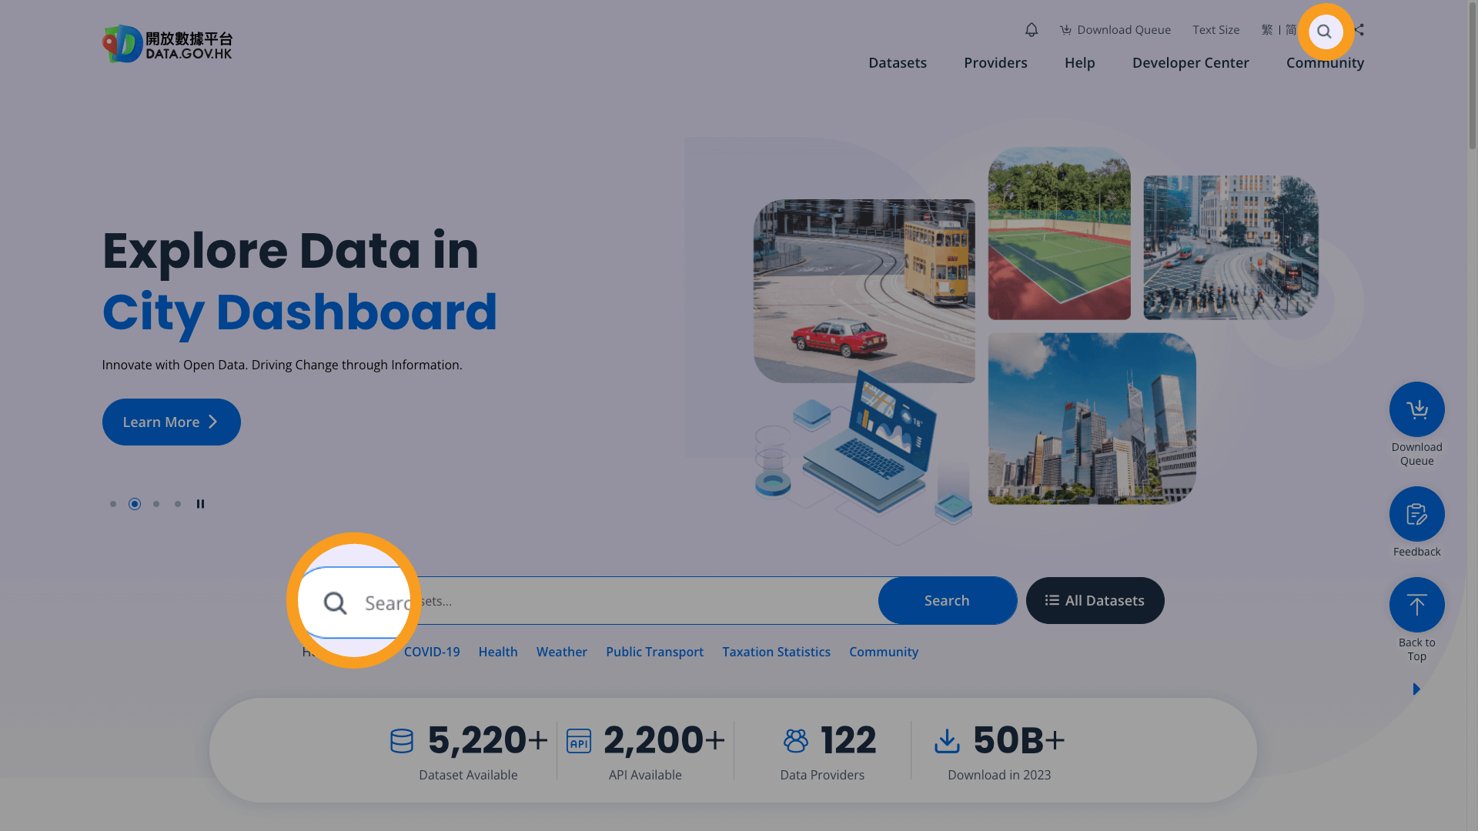Collapse the floating side panel arrow

tap(1416, 689)
